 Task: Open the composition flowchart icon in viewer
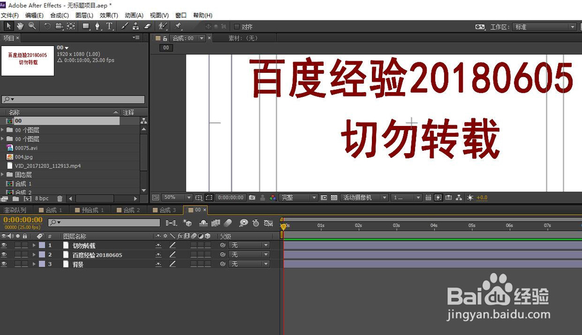[x=459, y=198]
